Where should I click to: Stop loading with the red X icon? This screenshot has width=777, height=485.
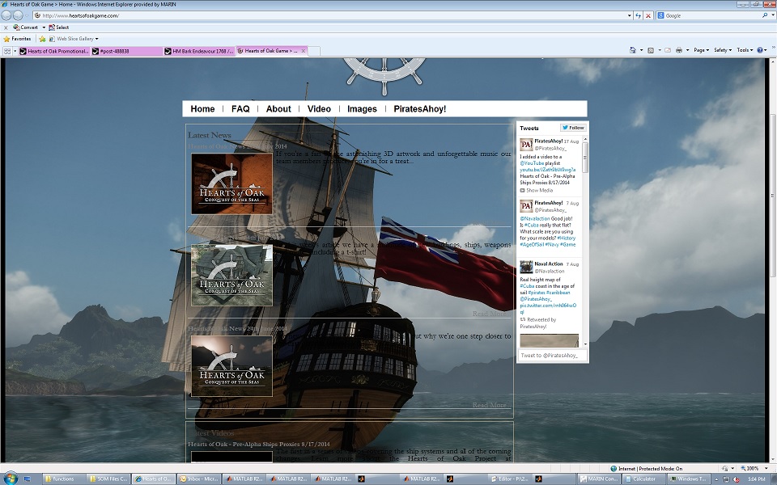click(x=648, y=15)
